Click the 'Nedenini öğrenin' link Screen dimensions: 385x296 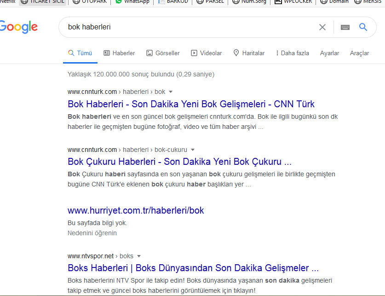point(92,233)
